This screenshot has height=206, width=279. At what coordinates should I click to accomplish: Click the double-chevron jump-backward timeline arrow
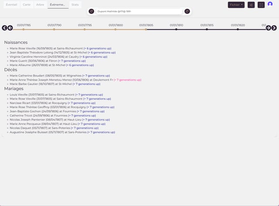pyautogui.click(x=4, y=28)
